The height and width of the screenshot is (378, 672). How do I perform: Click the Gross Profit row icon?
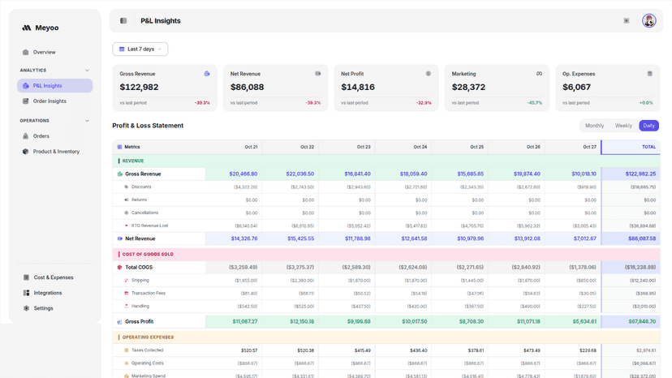click(120, 321)
